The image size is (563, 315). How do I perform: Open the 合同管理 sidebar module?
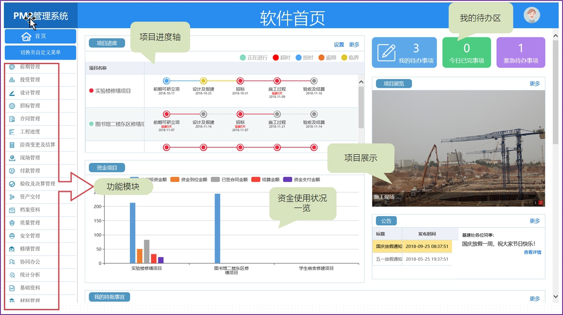click(x=29, y=119)
